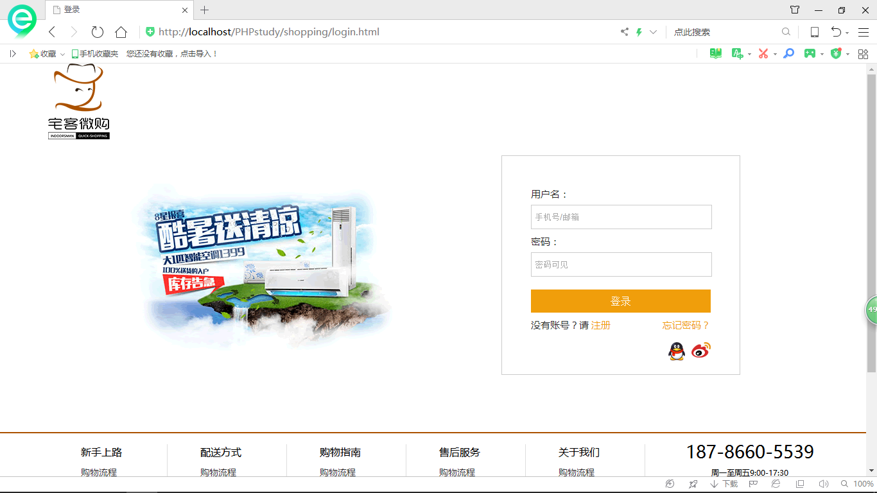Click the blue key password manager icon

point(789,54)
